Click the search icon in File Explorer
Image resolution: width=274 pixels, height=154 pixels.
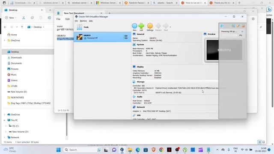(x=261, y=27)
